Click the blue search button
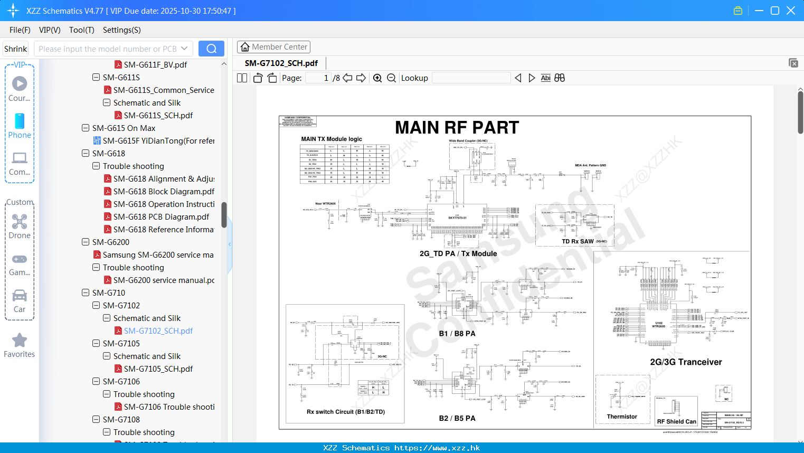The height and width of the screenshot is (453, 804). coord(211,49)
